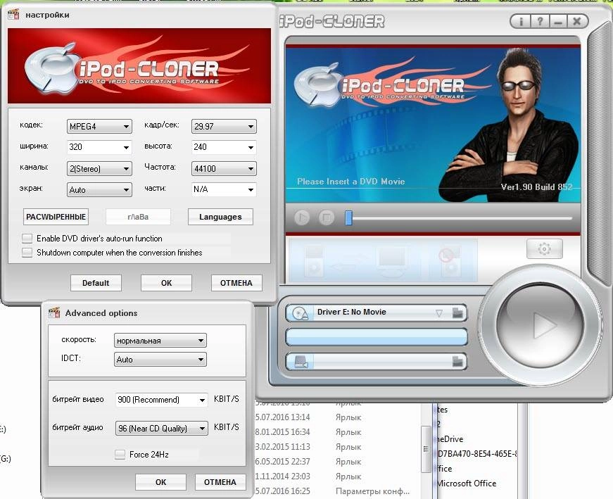Viewport: 613px width, 499px height.
Task: Click the drive icon on the output path row
Action: point(301,361)
